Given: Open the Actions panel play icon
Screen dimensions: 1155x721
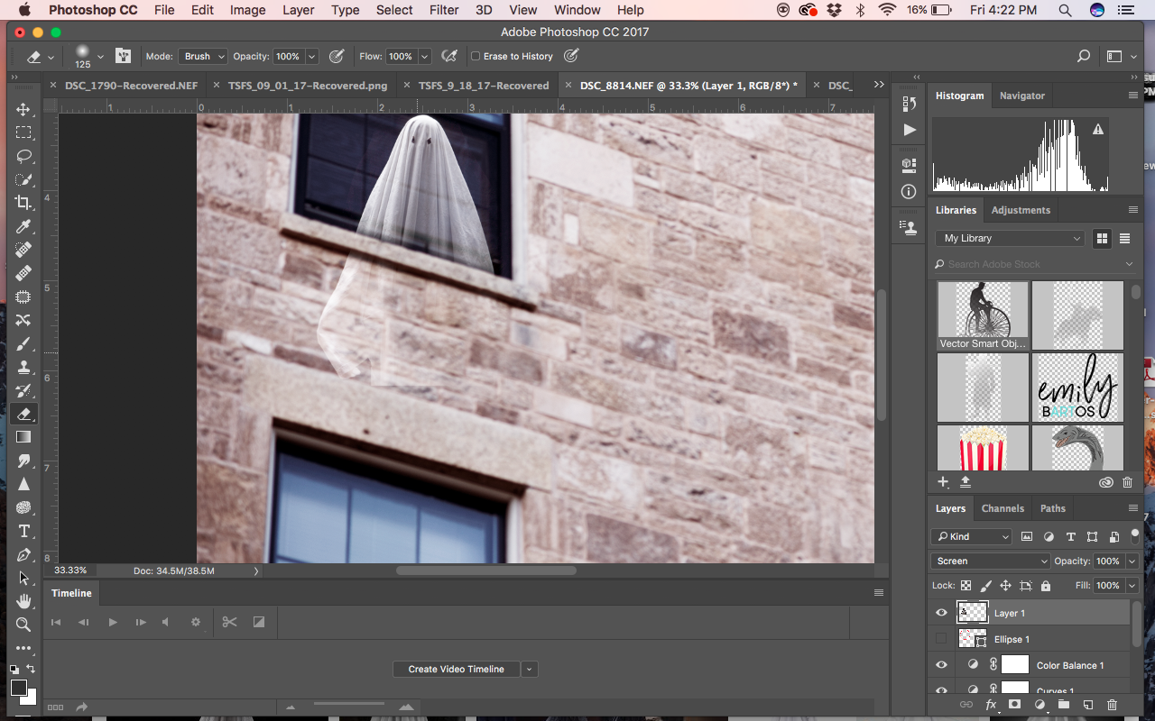Looking at the screenshot, I should [909, 130].
